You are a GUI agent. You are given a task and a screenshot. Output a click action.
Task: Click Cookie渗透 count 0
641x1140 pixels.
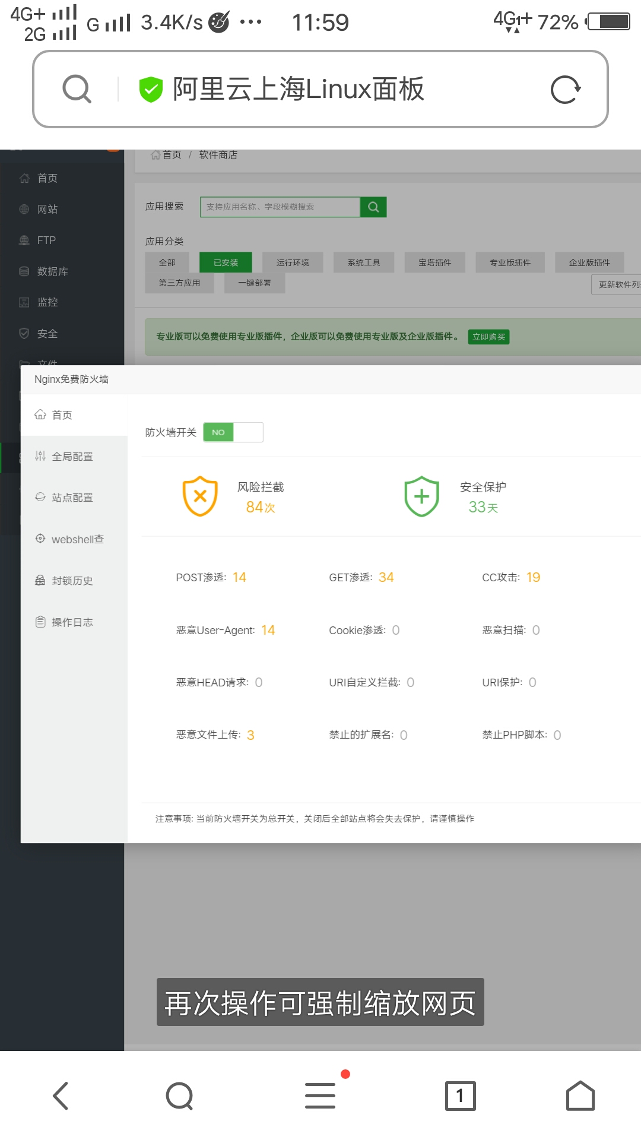point(396,630)
